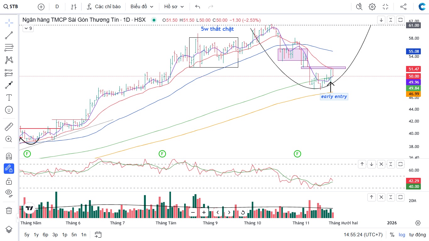429x241 pixels.
Task: Toggle log scale on price axis
Action: pos(402,235)
